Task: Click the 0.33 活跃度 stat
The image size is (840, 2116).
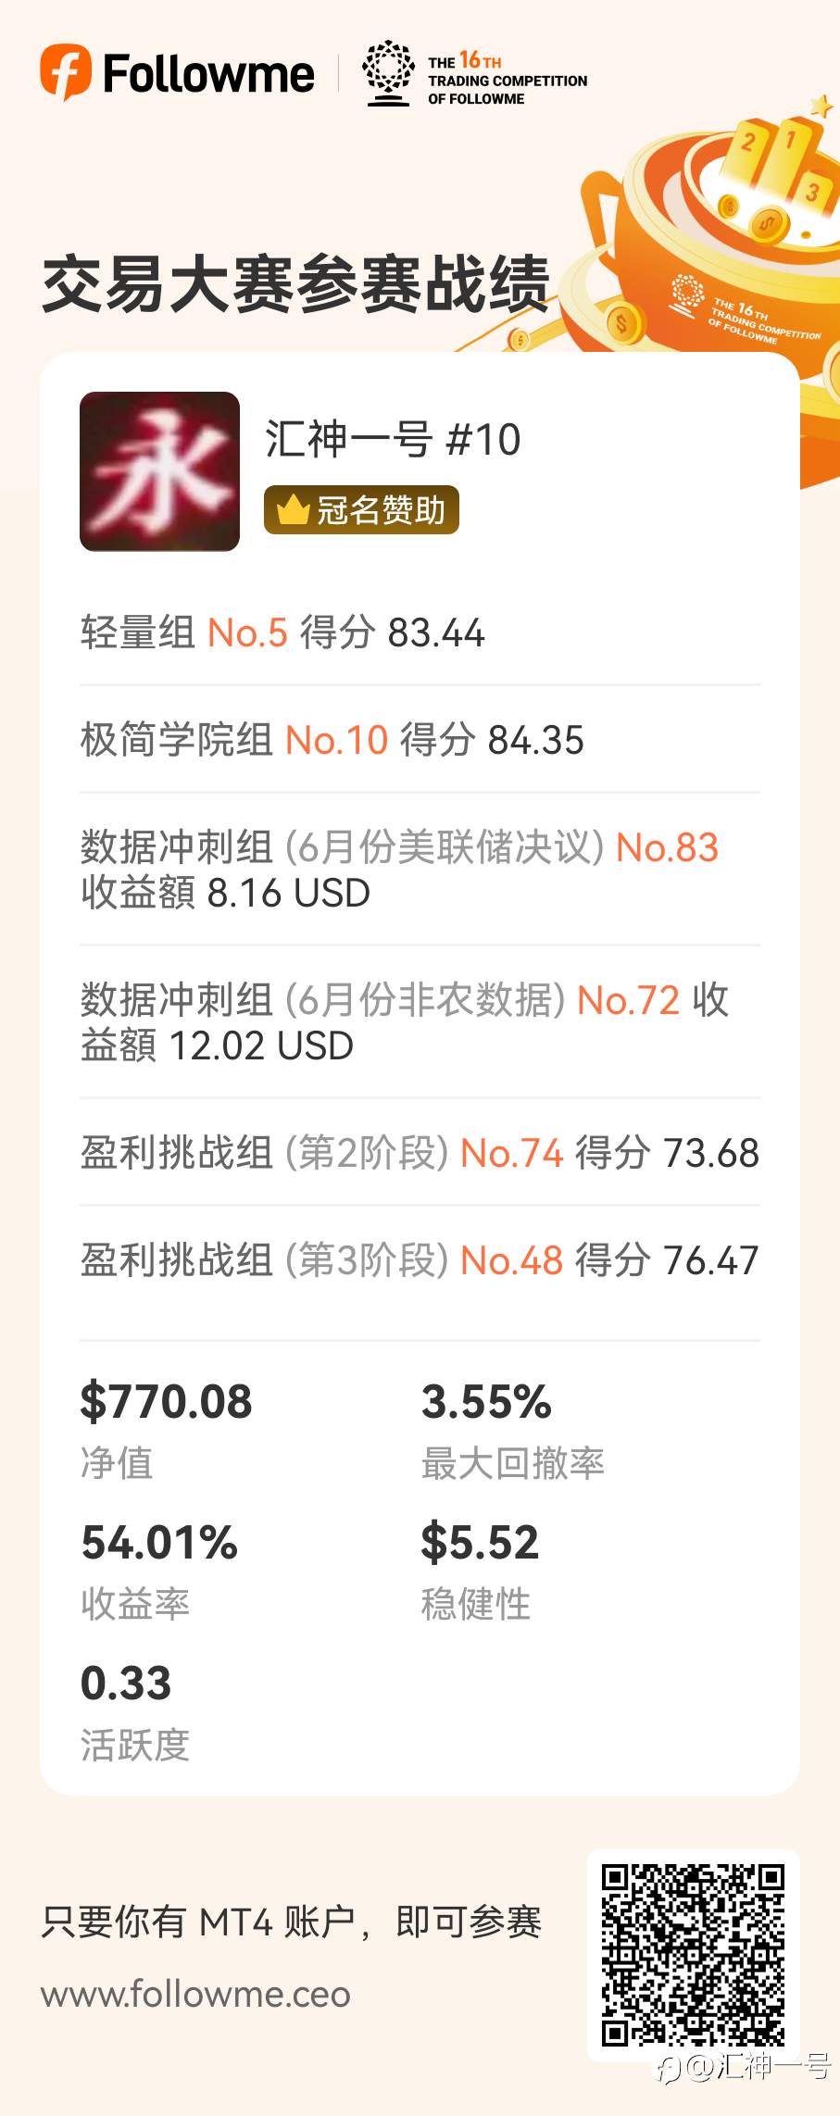Action: pos(126,1684)
